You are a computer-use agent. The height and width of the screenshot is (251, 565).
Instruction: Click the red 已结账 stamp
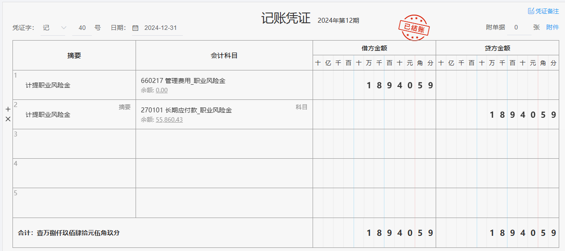point(414,28)
